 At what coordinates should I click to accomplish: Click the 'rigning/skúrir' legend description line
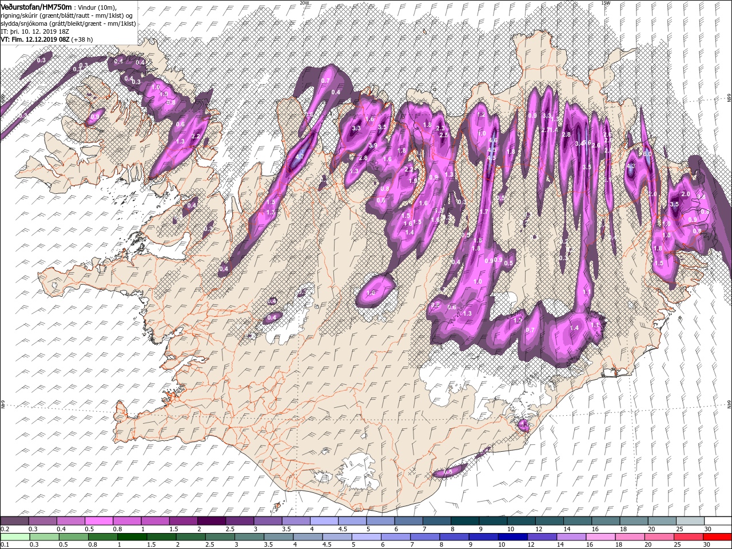point(66,16)
